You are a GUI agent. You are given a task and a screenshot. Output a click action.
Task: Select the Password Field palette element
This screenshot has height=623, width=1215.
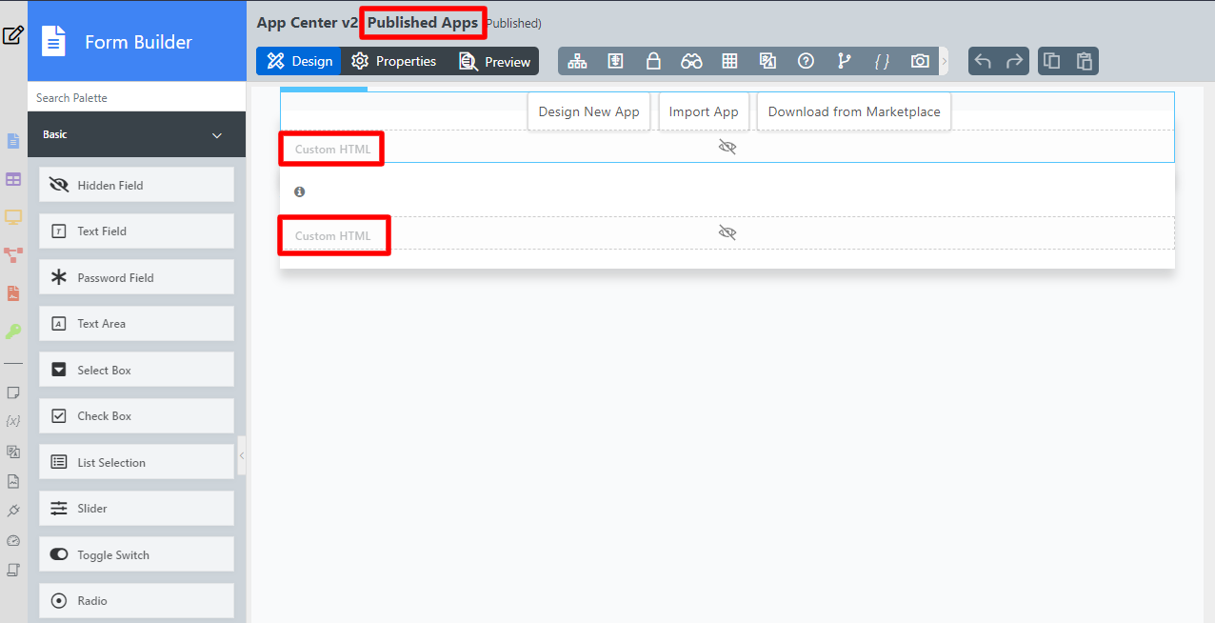tap(136, 277)
